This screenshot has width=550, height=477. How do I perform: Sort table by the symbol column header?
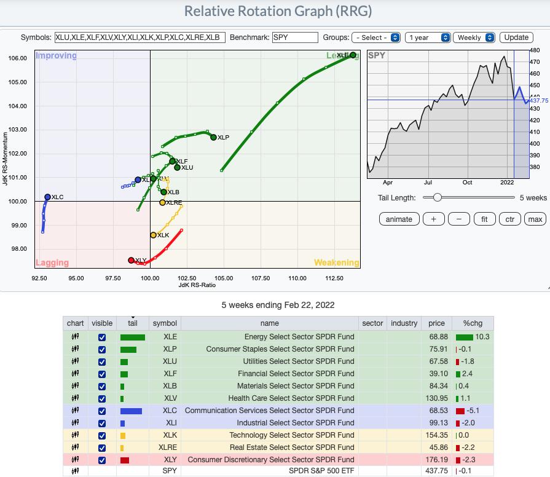pos(164,323)
